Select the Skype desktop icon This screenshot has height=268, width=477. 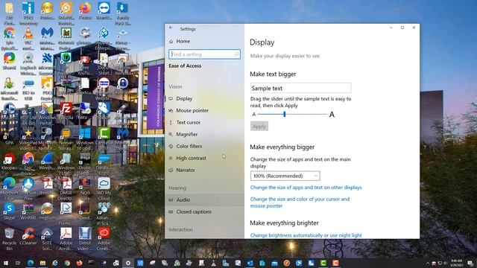click(x=9, y=211)
